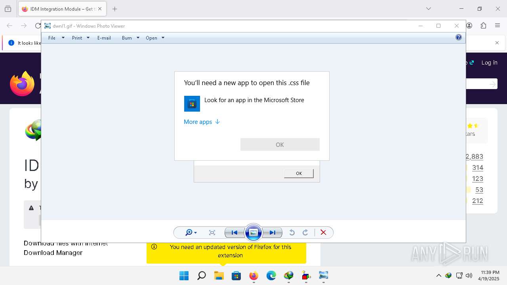Start the slide show
Image resolution: width=507 pixels, height=285 pixels.
point(253,233)
